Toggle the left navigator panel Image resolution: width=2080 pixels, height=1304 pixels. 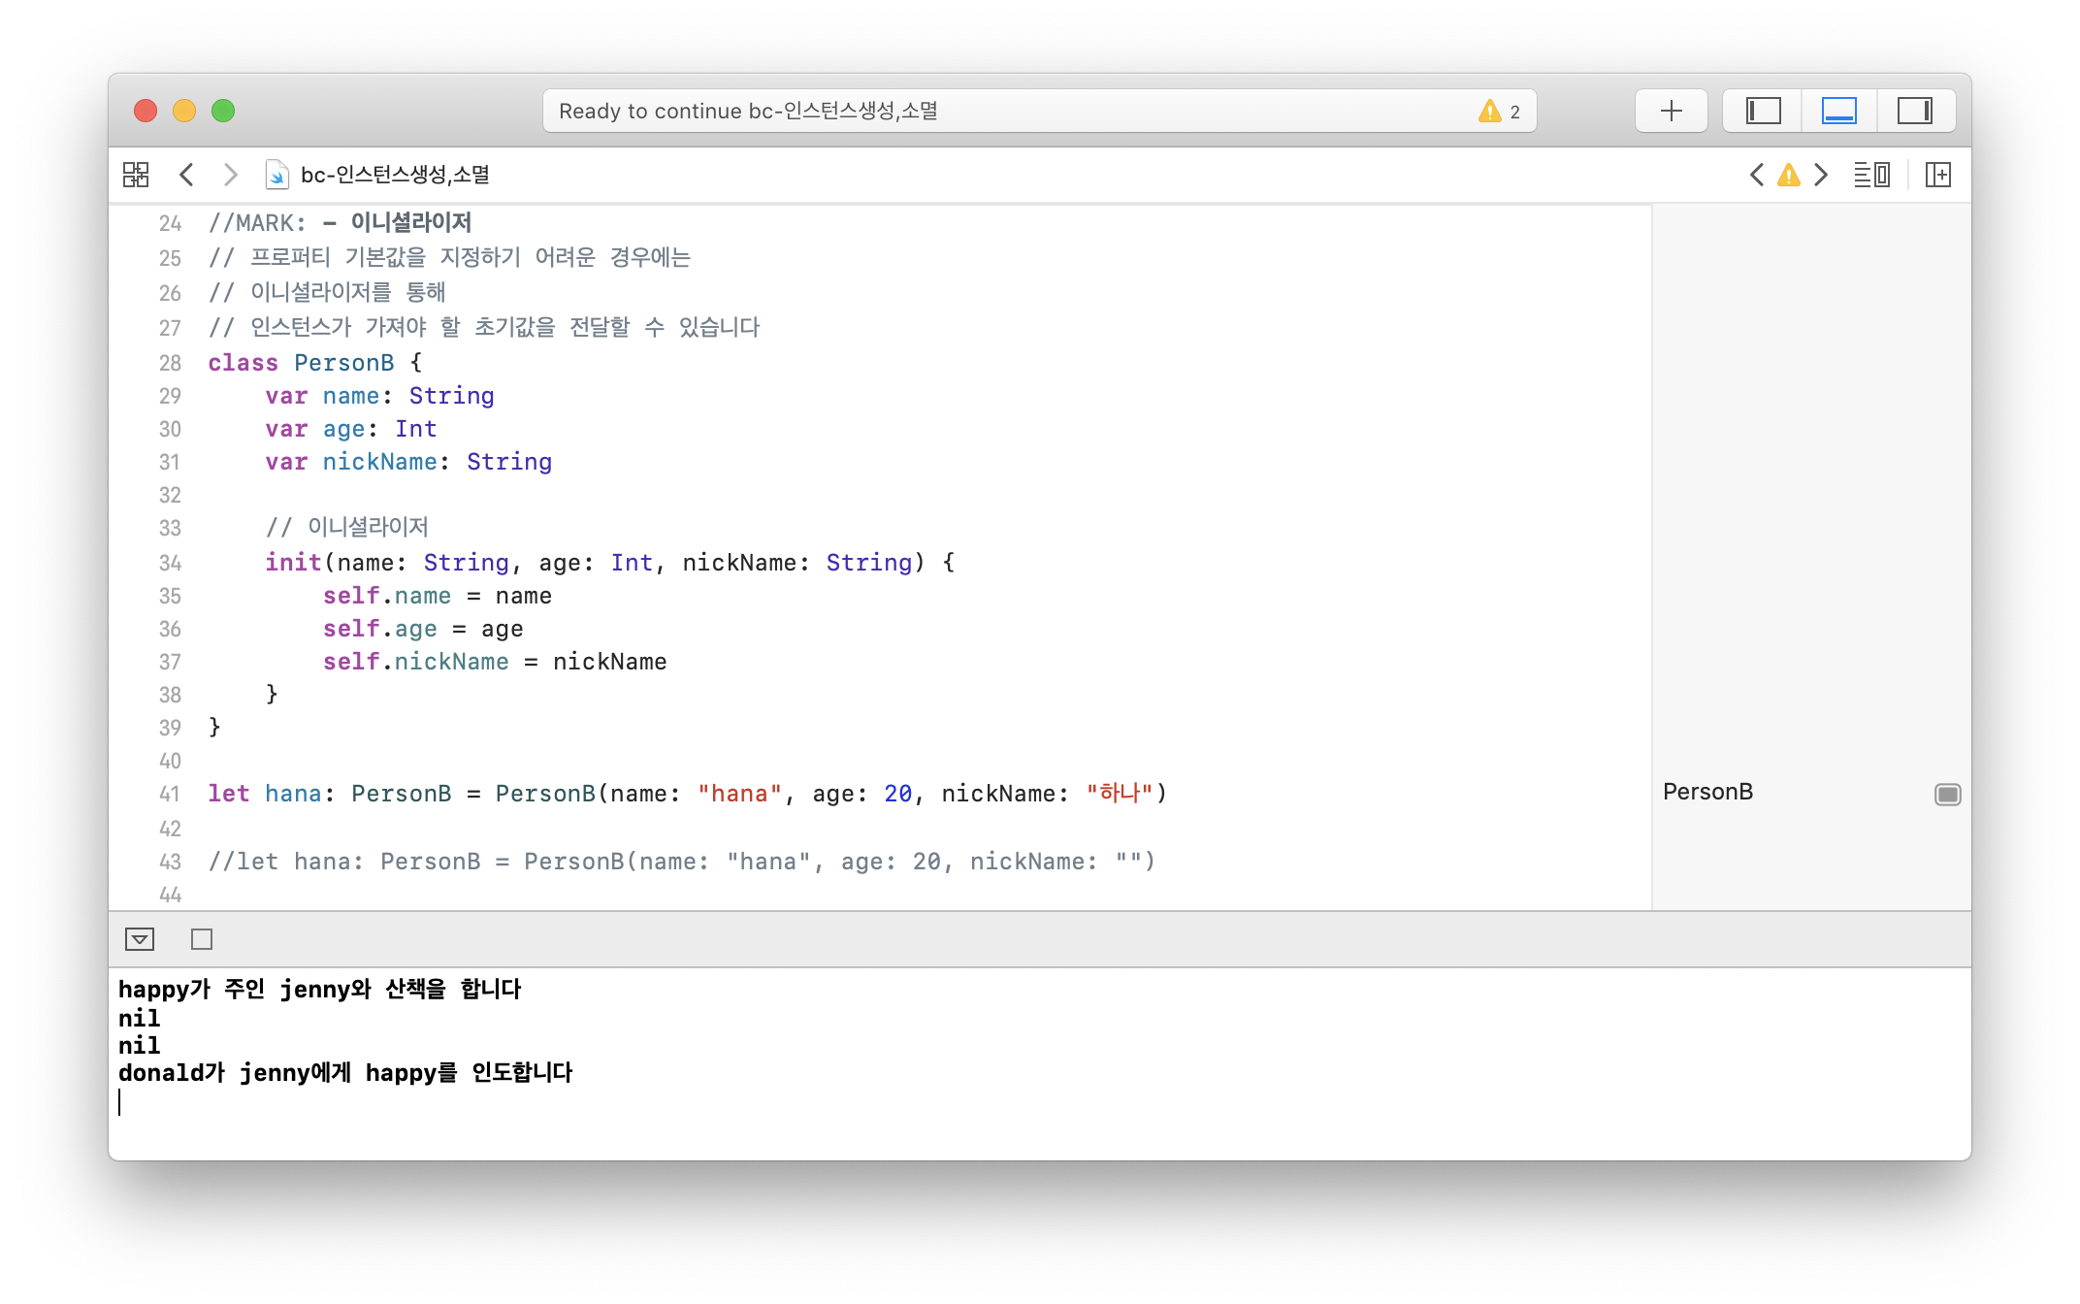(1763, 111)
